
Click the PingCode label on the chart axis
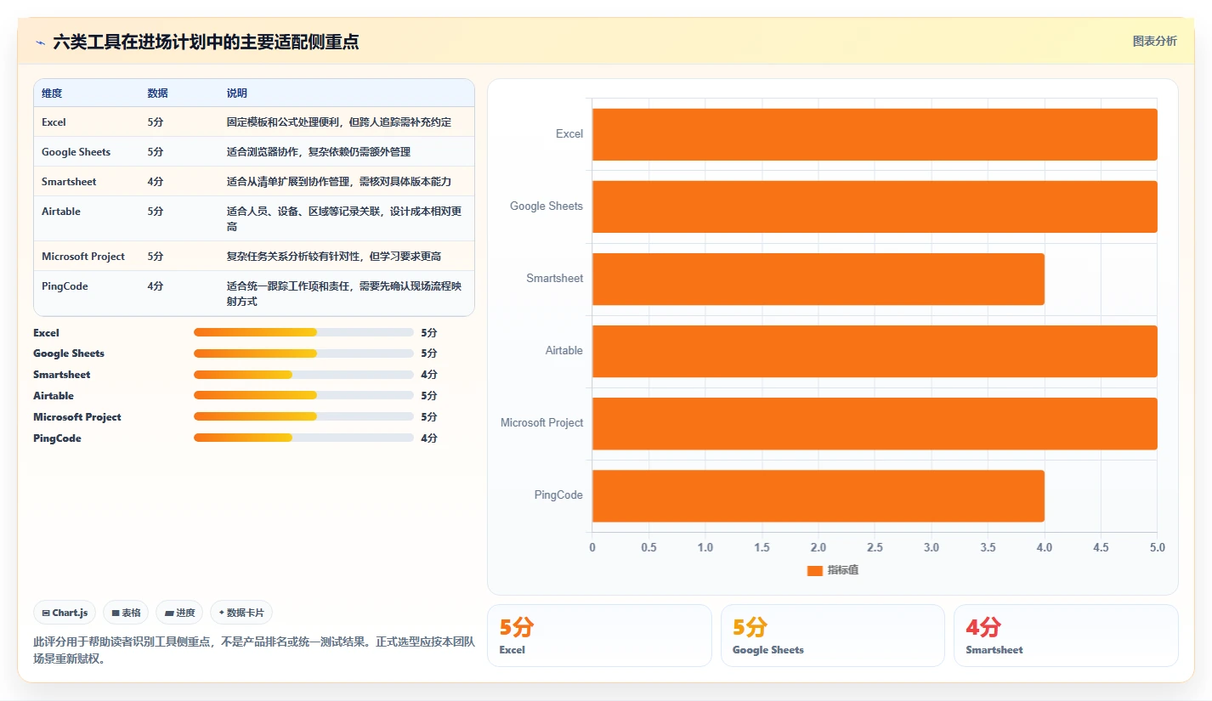coord(558,495)
